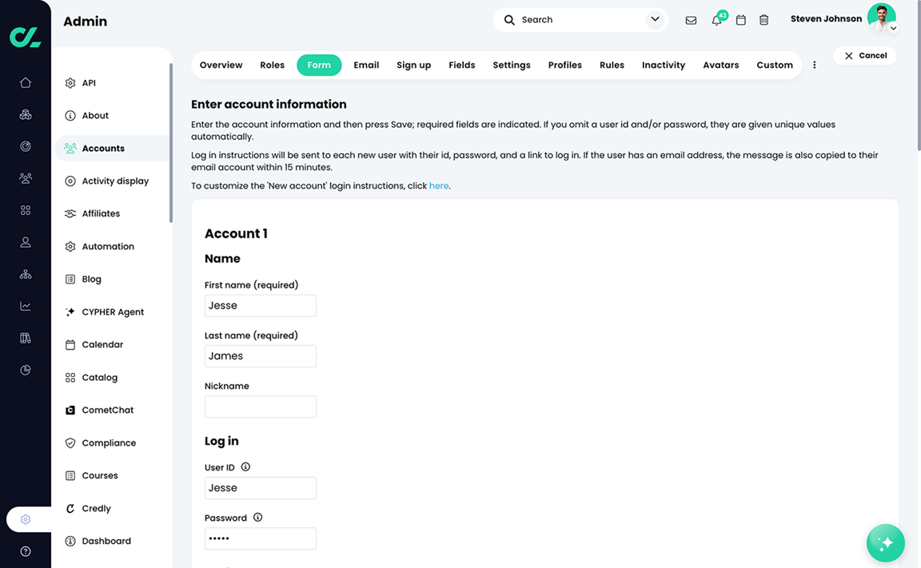
Task: Open notifications bell with badge
Action: 717,20
